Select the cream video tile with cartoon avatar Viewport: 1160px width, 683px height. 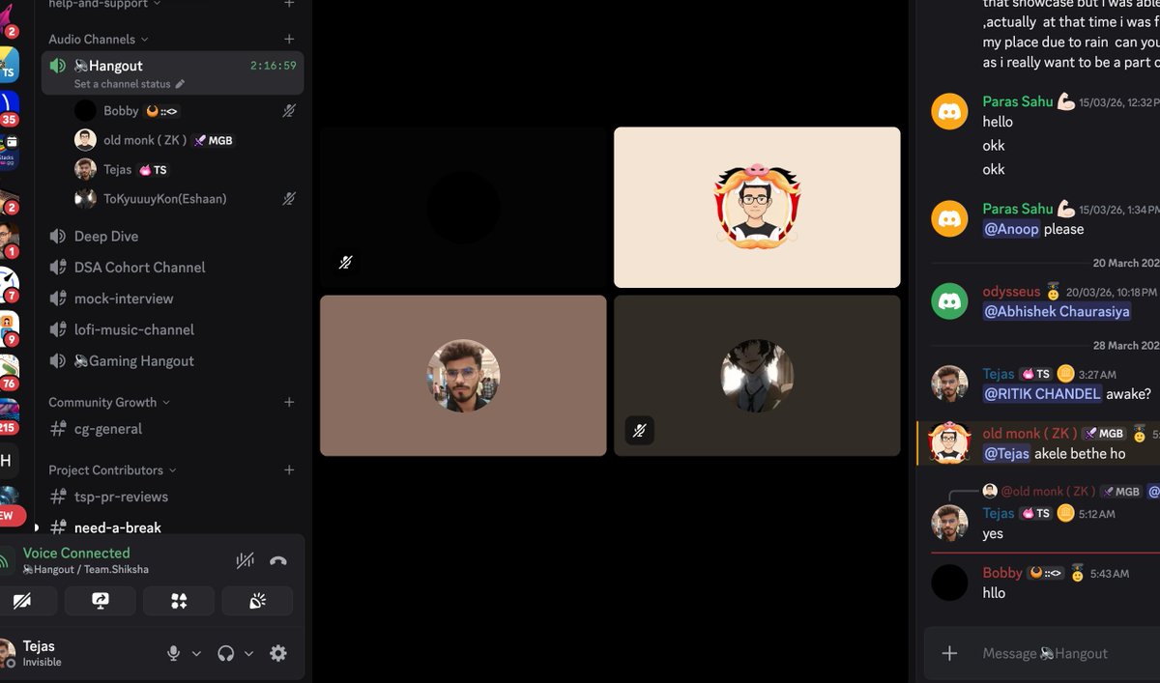757,207
